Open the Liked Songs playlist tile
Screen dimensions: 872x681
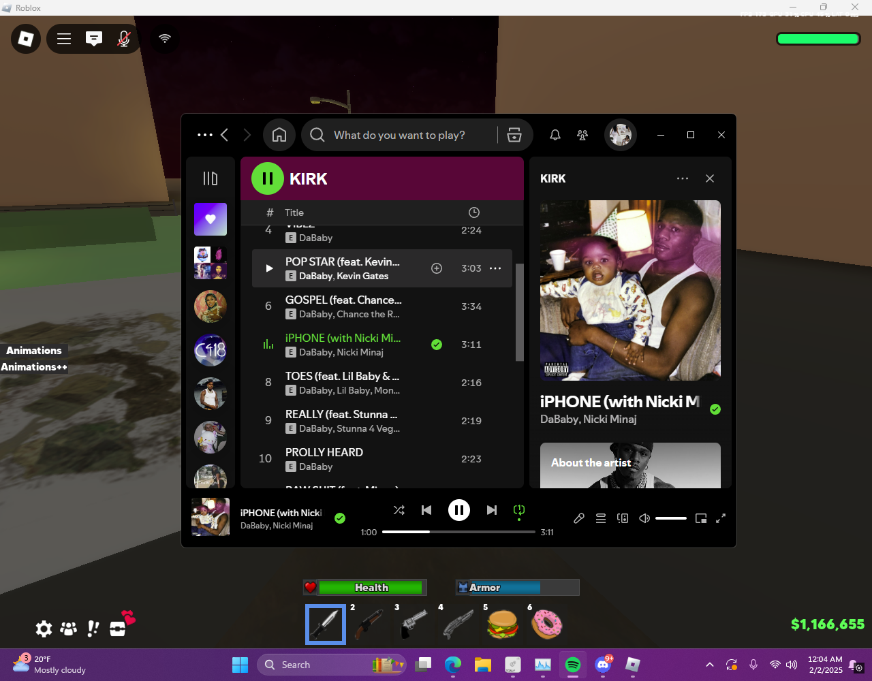[x=211, y=219]
